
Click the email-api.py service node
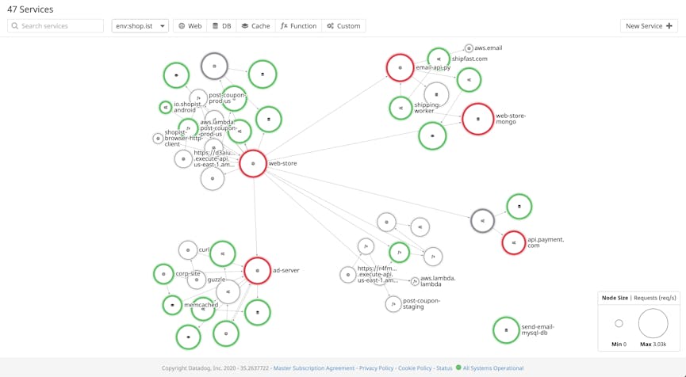pos(400,68)
